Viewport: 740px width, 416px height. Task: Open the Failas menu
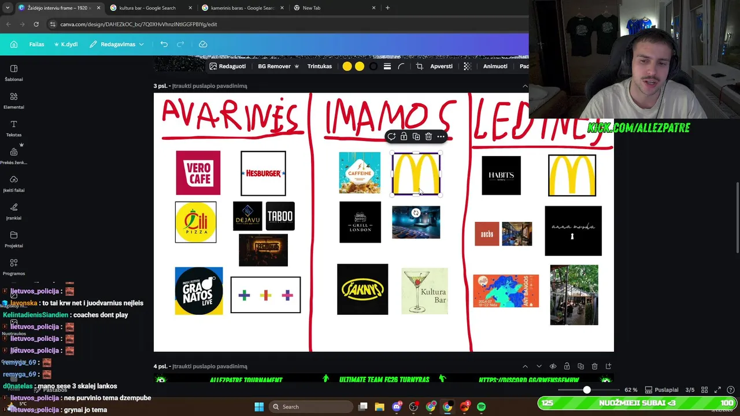point(36,44)
